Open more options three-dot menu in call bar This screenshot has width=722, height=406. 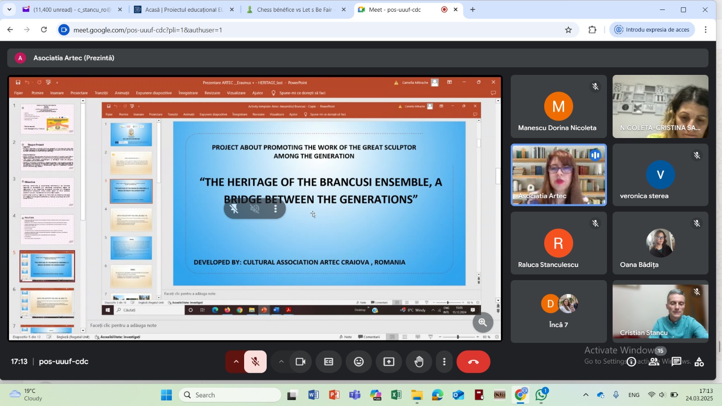[x=444, y=362]
